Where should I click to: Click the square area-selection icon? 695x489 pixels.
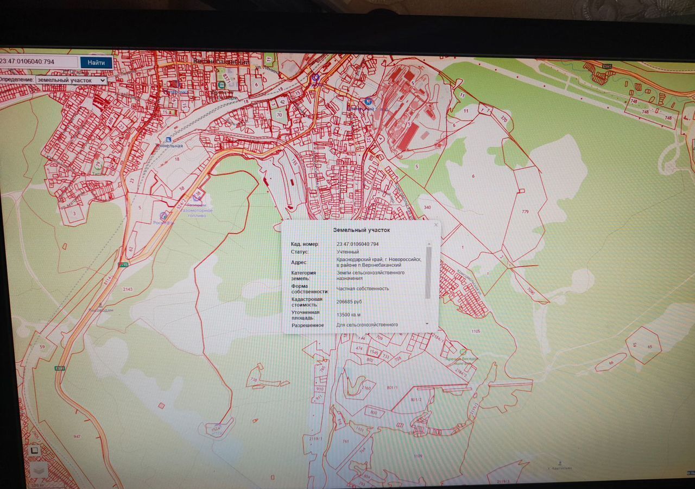[x=34, y=450]
